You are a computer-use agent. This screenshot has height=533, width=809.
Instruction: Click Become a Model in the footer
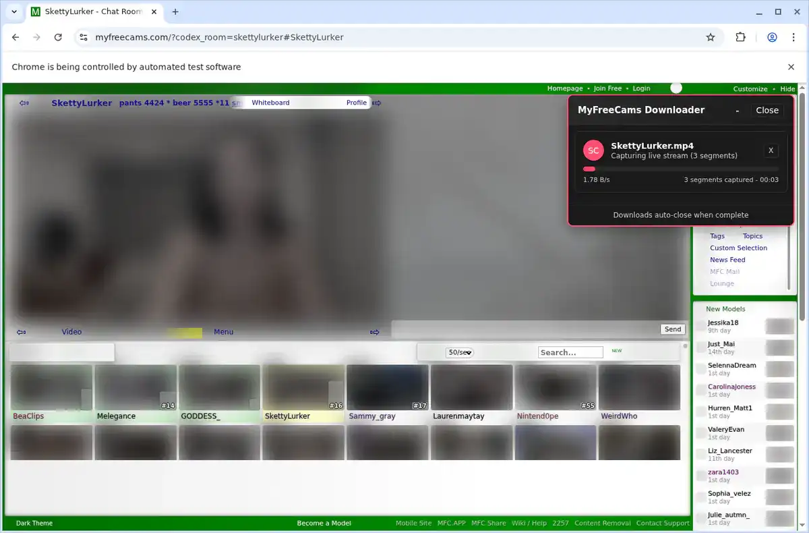(x=324, y=524)
